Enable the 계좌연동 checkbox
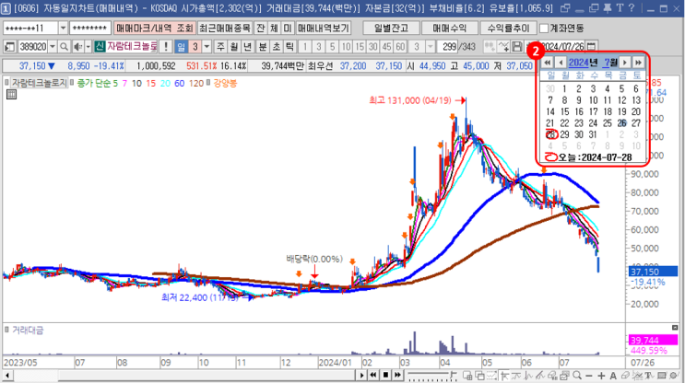Image resolution: width=685 pixels, height=383 pixels. 544,29
